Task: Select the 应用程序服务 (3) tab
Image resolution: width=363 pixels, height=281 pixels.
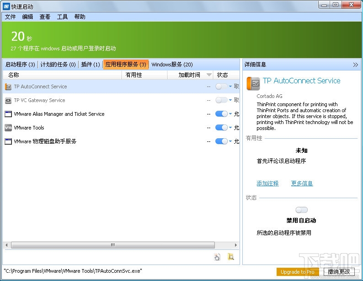Action: [x=126, y=65]
